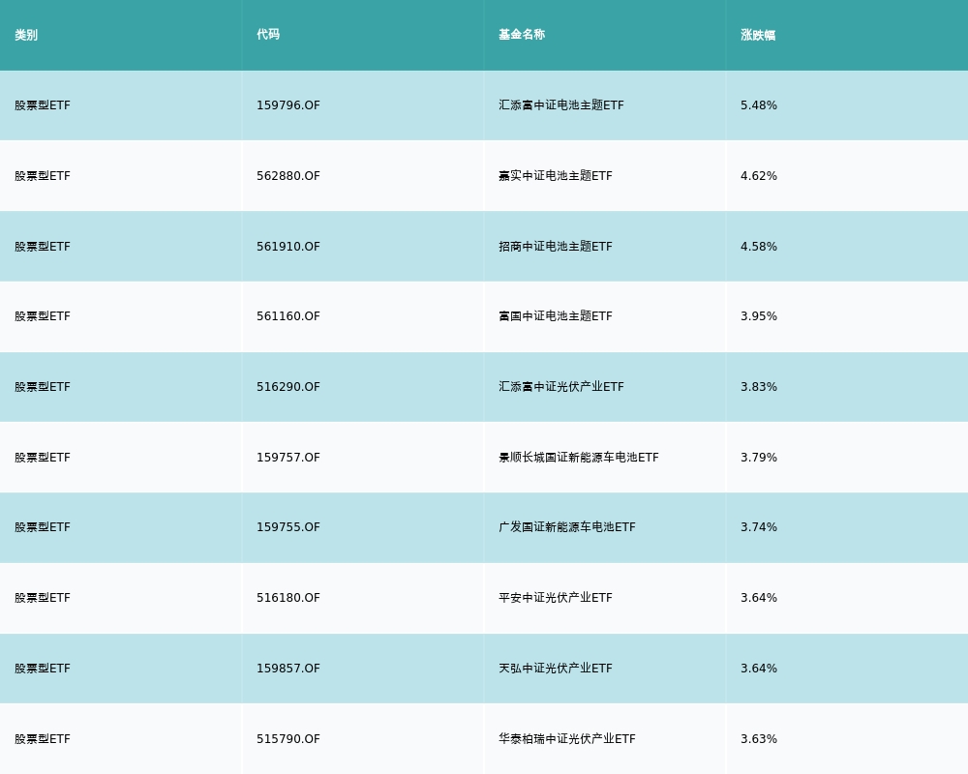Click 股票型ETF in the 562880.OF row
968x774 pixels.
point(43,176)
